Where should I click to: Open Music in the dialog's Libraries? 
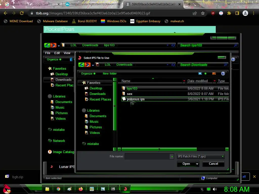click(94, 122)
